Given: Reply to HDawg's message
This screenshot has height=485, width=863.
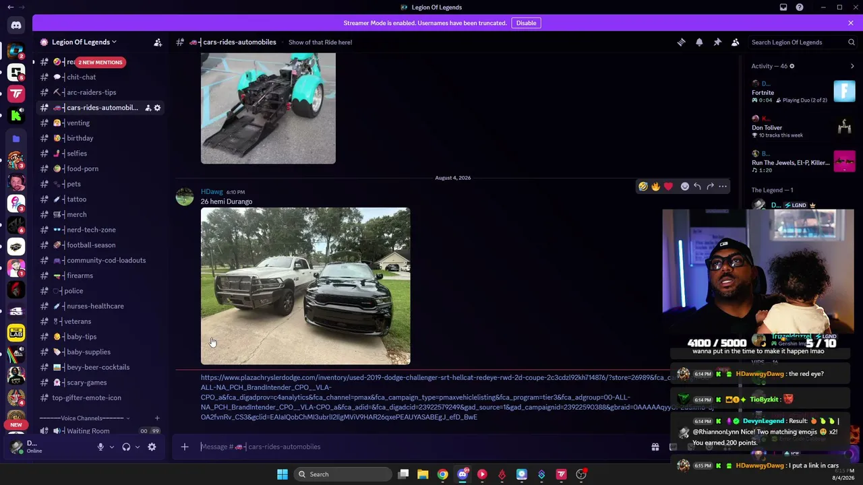Looking at the screenshot, I should pos(697,187).
